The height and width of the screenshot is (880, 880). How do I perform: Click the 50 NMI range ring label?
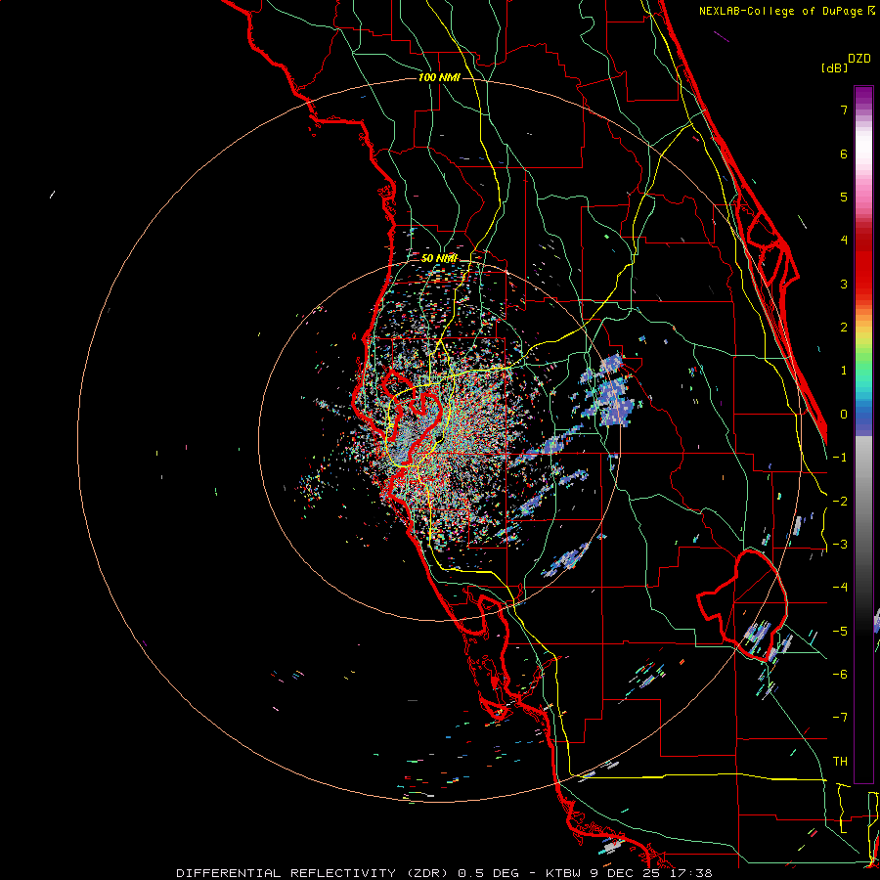[439, 259]
